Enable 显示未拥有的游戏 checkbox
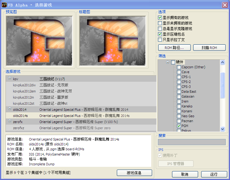 pos(160,23)
